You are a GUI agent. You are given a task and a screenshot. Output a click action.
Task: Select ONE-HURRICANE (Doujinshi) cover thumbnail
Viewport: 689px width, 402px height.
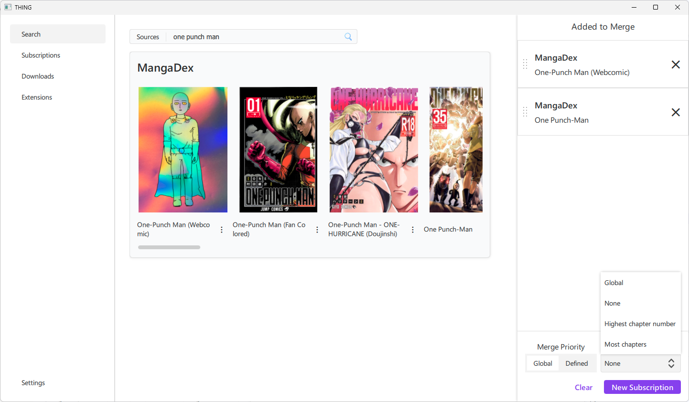[374, 149]
